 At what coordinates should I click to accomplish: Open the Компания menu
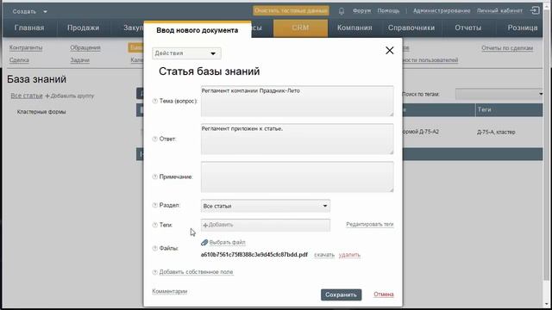[354, 28]
